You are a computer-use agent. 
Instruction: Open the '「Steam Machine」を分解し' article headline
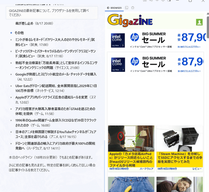pyautogui.click(x=180, y=158)
